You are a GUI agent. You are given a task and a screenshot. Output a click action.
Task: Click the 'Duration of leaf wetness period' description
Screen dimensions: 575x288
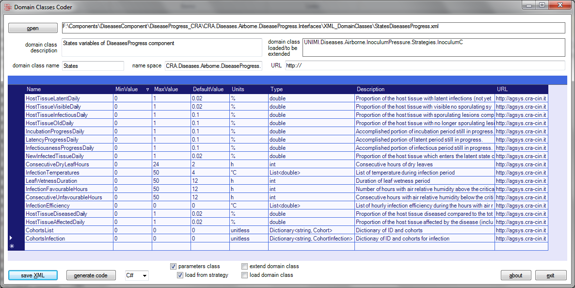425,181
